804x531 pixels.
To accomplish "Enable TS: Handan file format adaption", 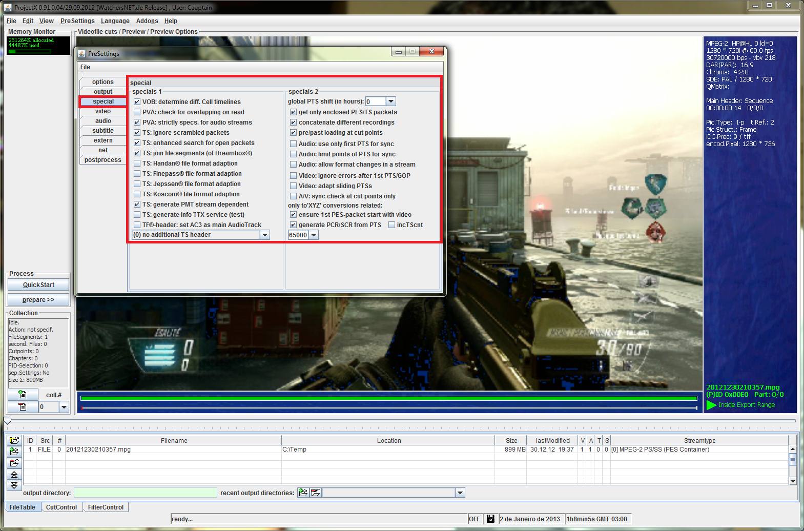I will 137,164.
